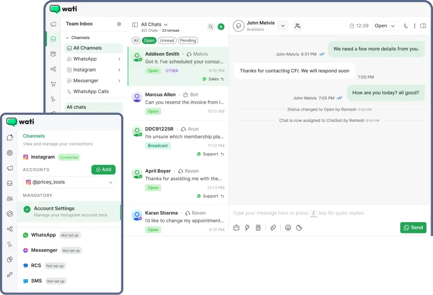This screenshot has width=433, height=295.
Task: Select All Channels in Team Inbox
Action: (x=94, y=48)
